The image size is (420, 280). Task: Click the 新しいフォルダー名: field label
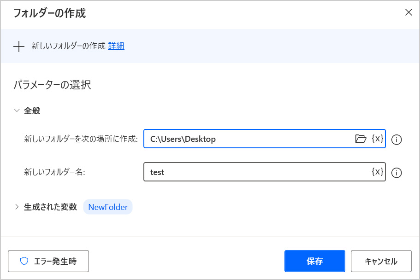point(55,172)
